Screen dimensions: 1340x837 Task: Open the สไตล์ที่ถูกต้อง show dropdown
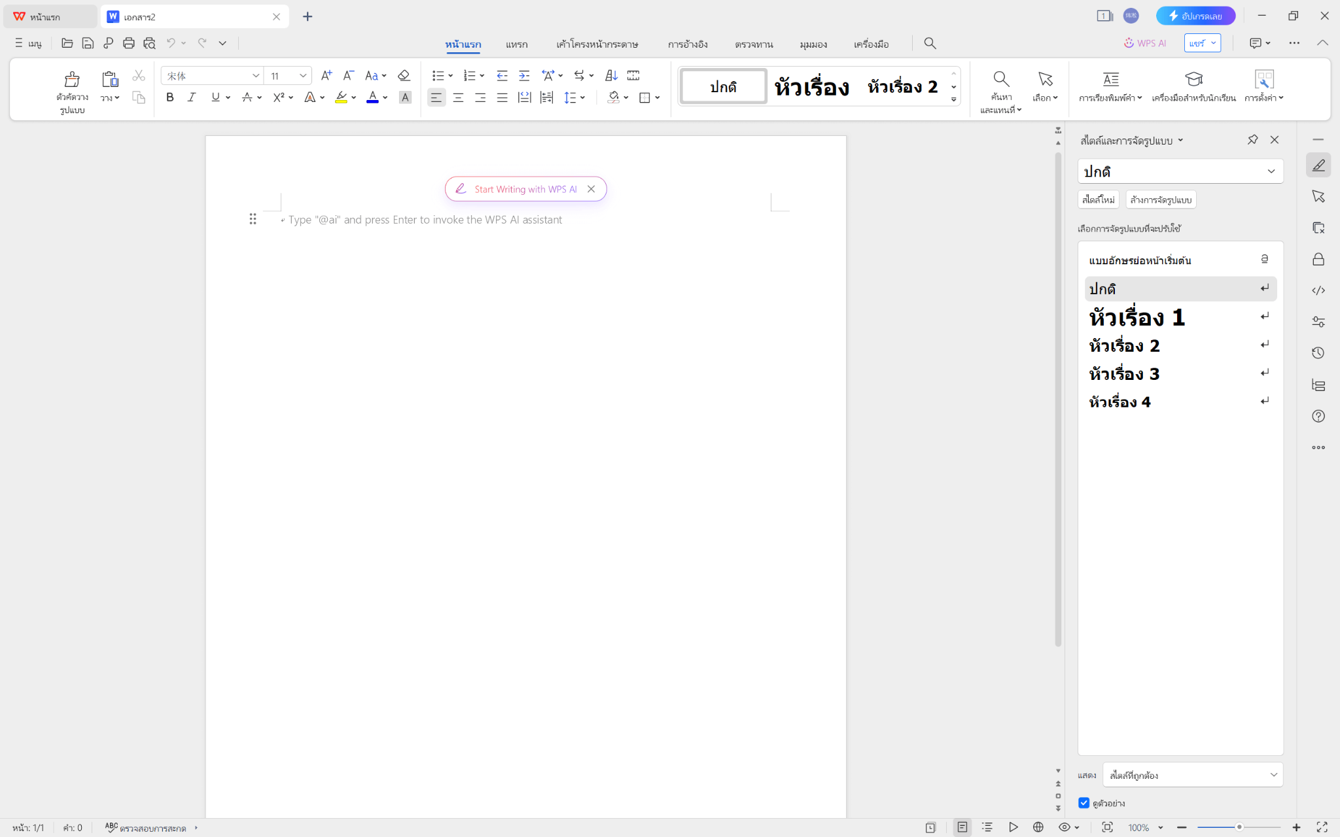[1192, 775]
